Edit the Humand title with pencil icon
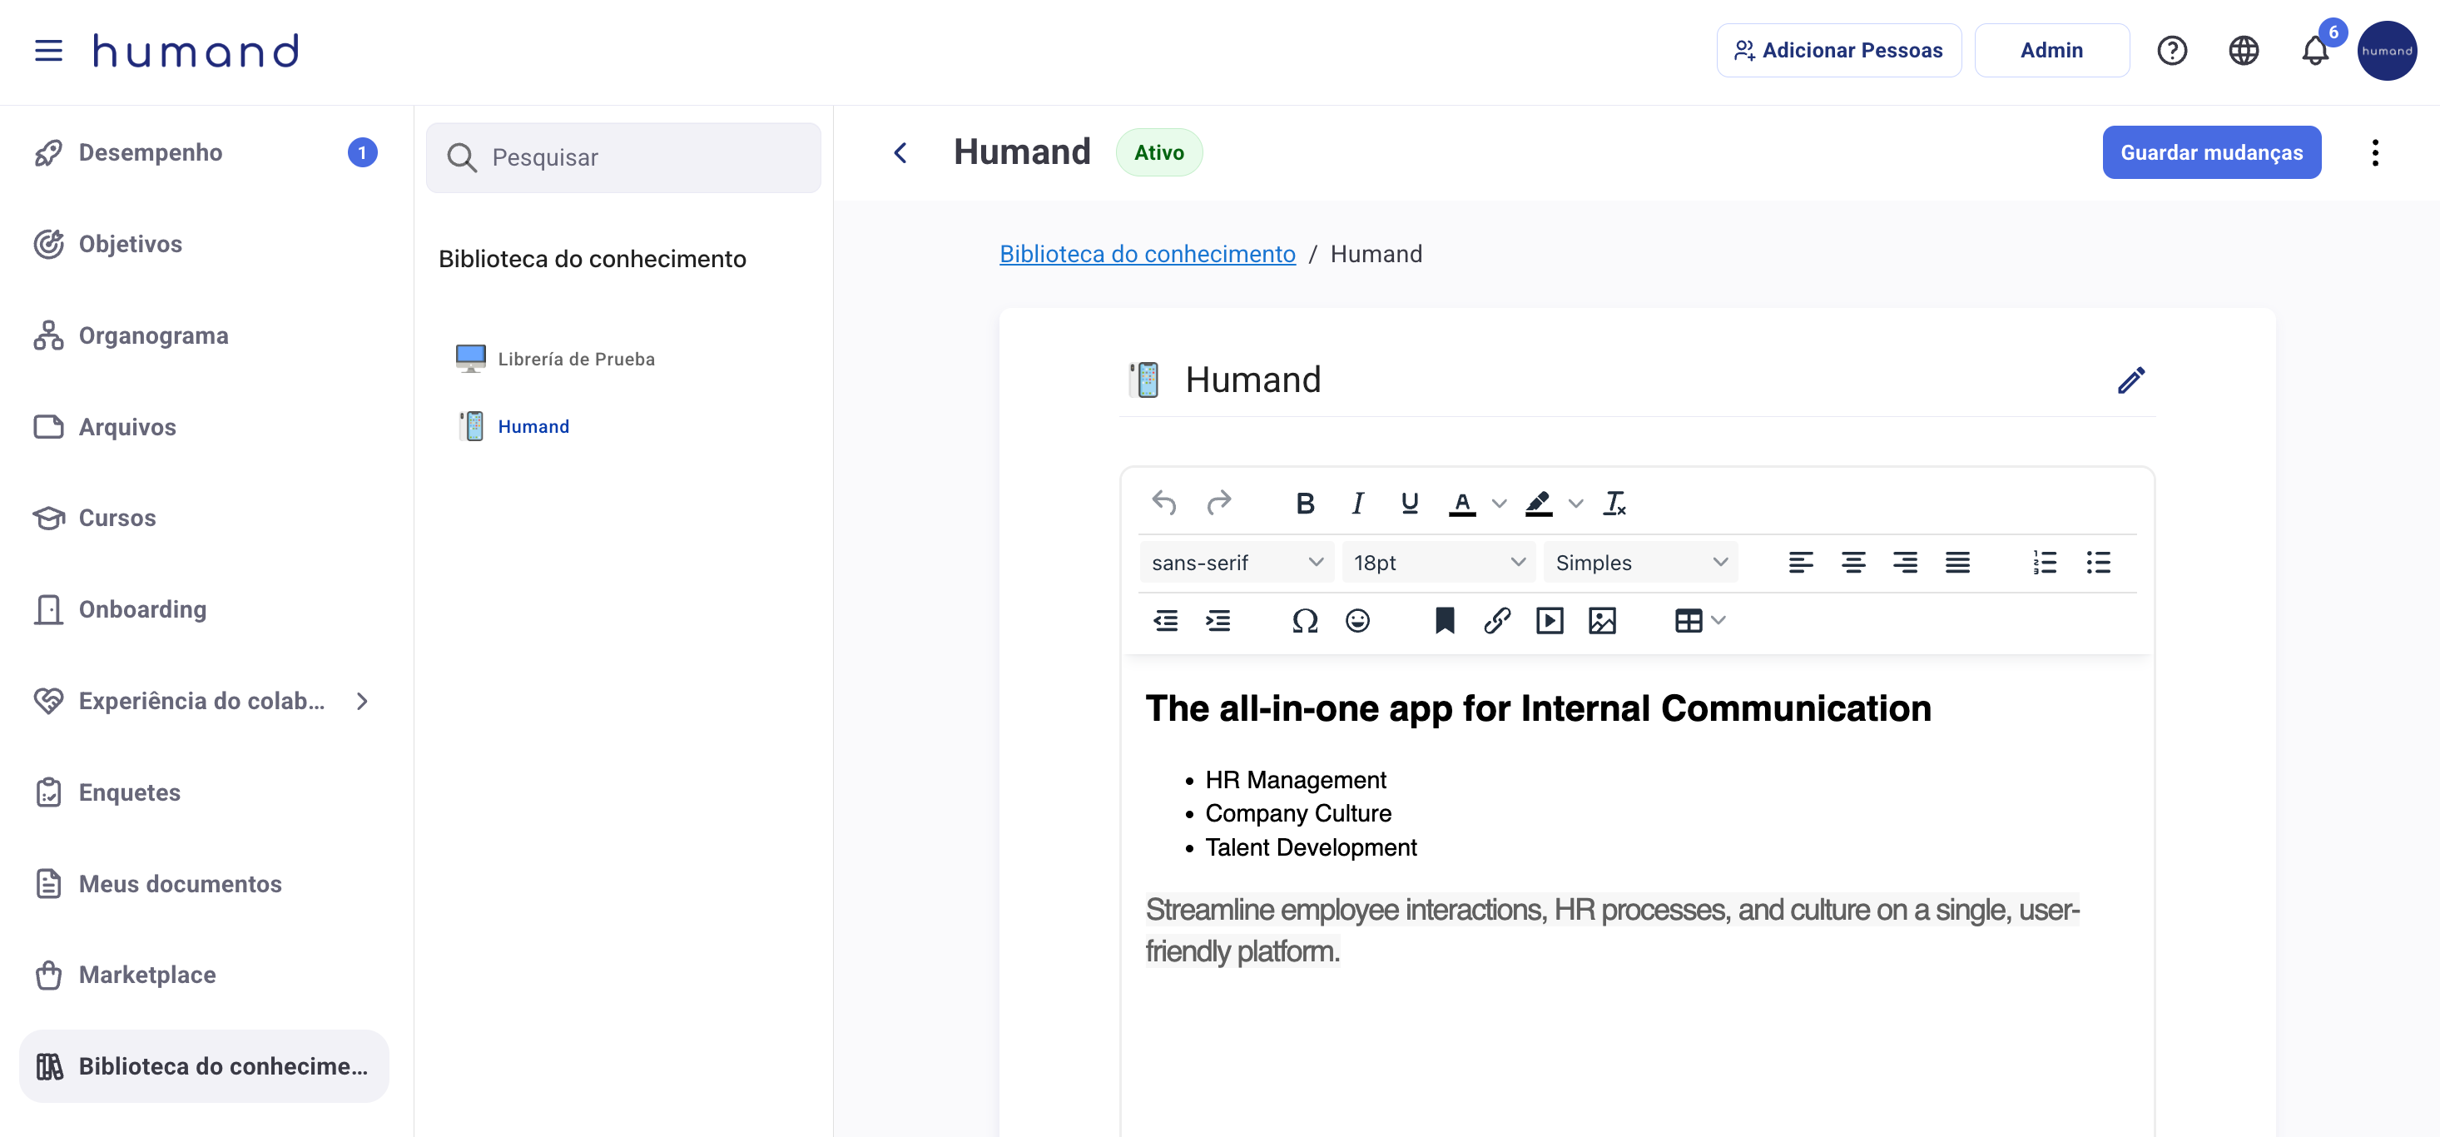This screenshot has height=1137, width=2440. (2131, 381)
